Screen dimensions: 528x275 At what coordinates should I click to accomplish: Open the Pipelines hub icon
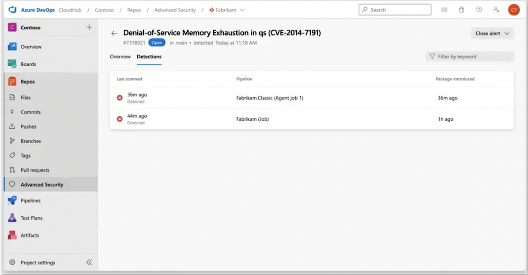(x=12, y=201)
